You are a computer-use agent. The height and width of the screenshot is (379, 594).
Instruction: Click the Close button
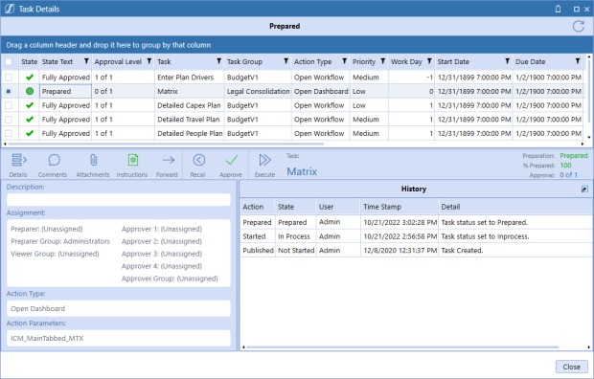(571, 367)
